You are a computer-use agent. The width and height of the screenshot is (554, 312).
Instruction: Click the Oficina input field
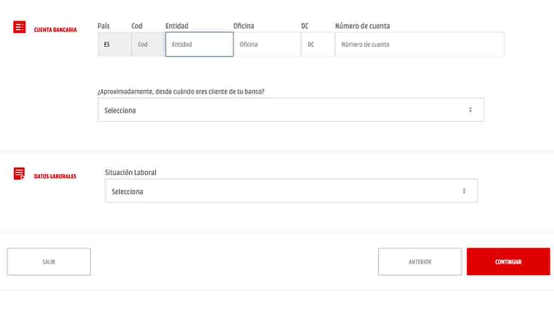pyautogui.click(x=267, y=45)
